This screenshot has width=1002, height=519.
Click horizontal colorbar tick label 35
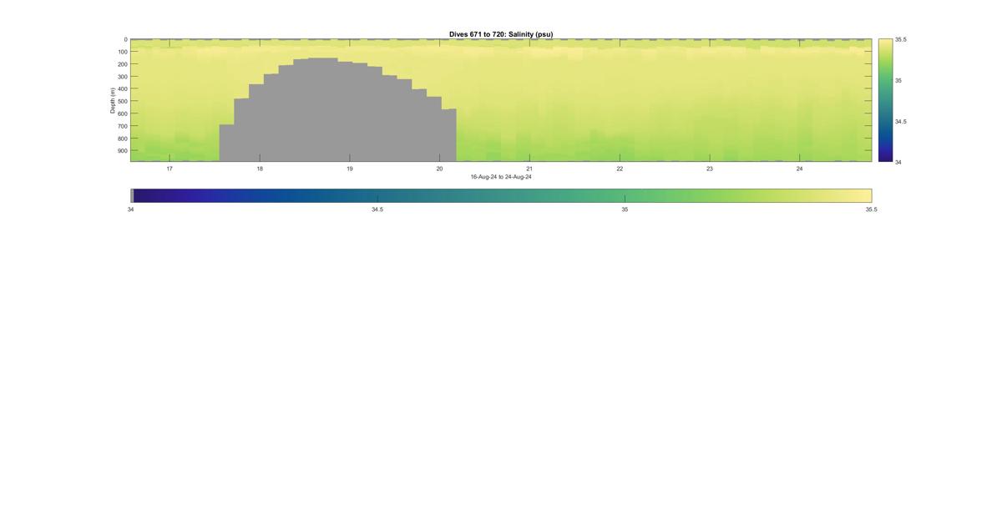tap(625, 209)
